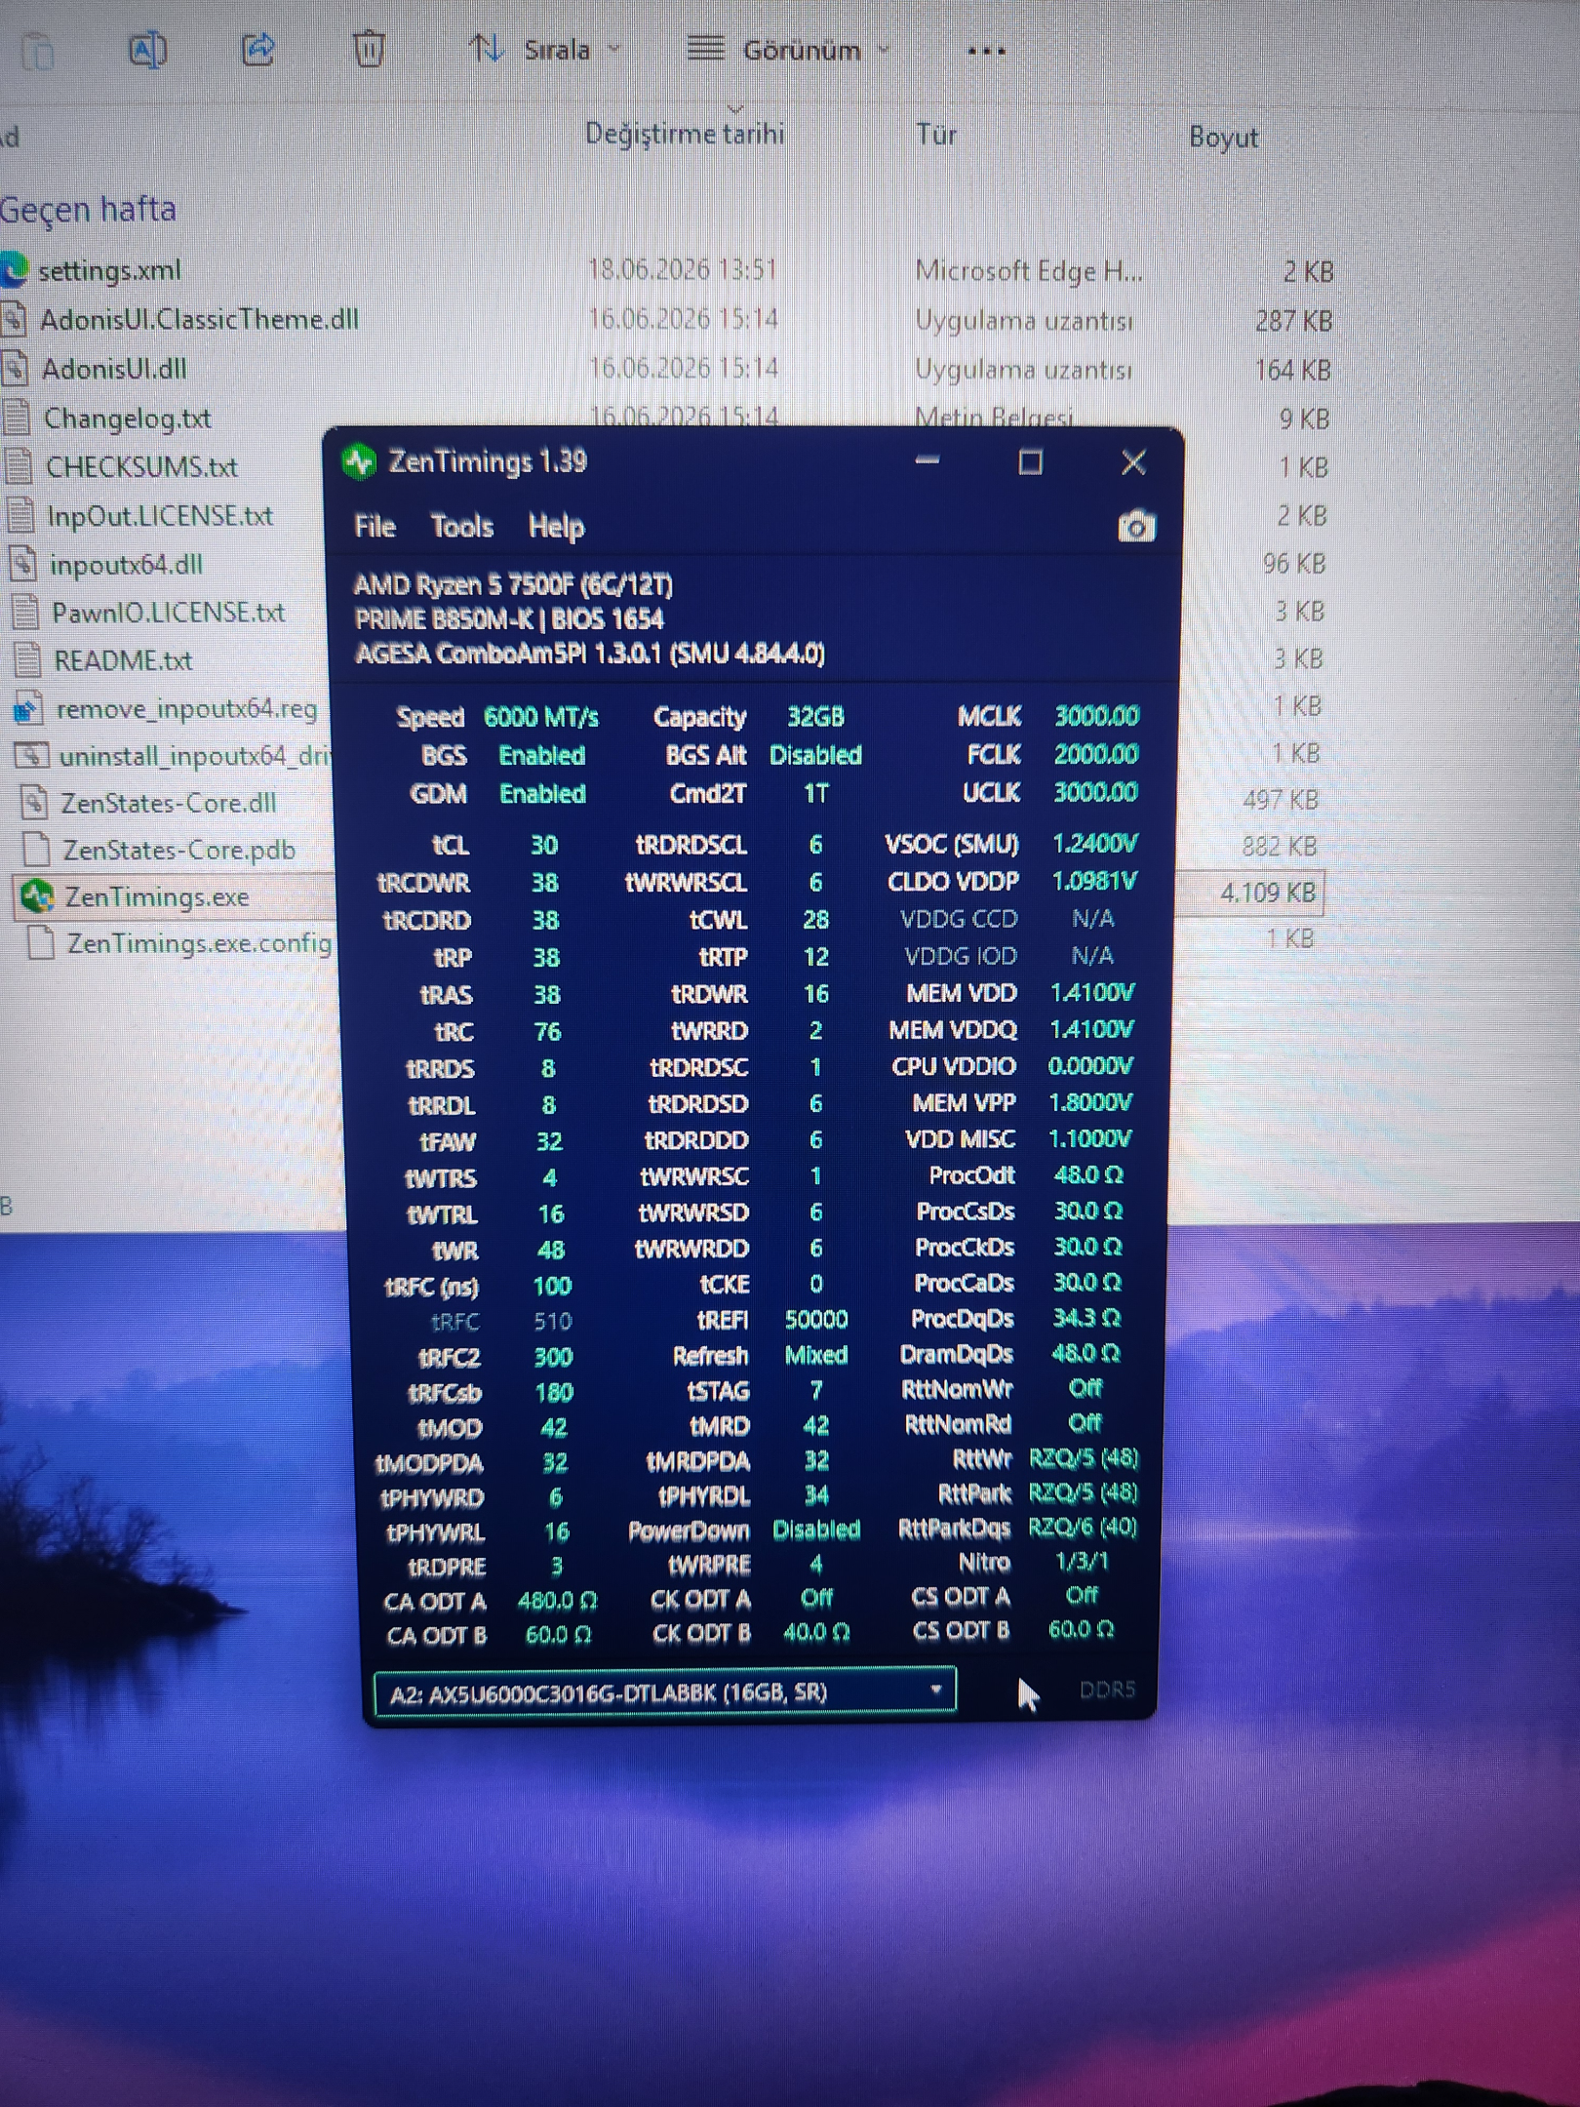
Task: Click the Cmd2T value 1T
Action: pyautogui.click(x=815, y=794)
